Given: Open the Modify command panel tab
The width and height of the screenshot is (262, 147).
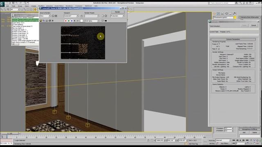Looking at the screenshot, I should pyautogui.click(x=218, y=13).
